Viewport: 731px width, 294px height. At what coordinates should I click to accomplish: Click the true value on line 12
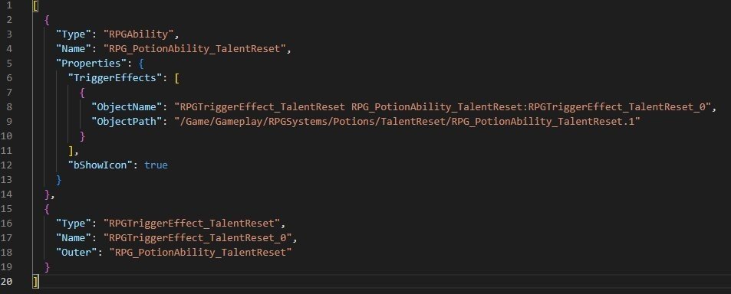pos(156,165)
